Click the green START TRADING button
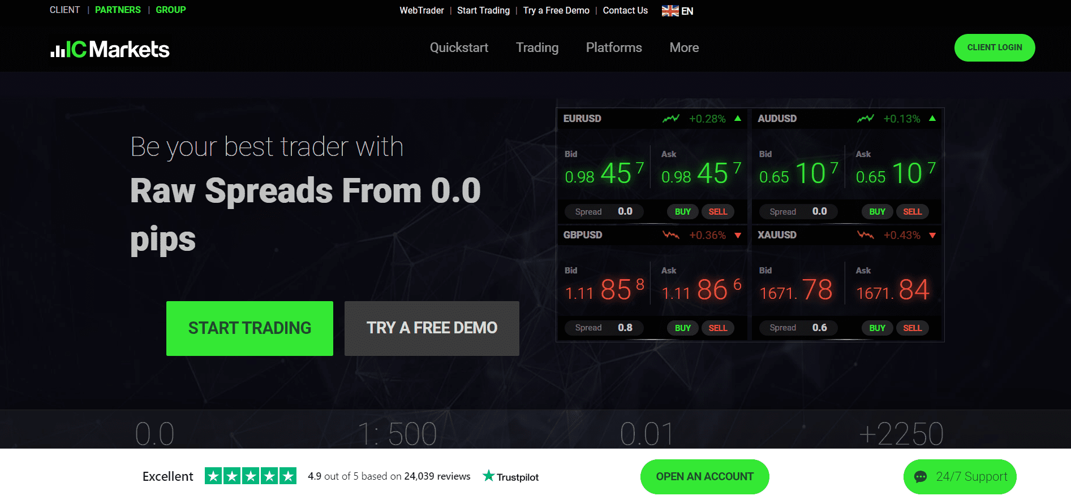 [250, 328]
